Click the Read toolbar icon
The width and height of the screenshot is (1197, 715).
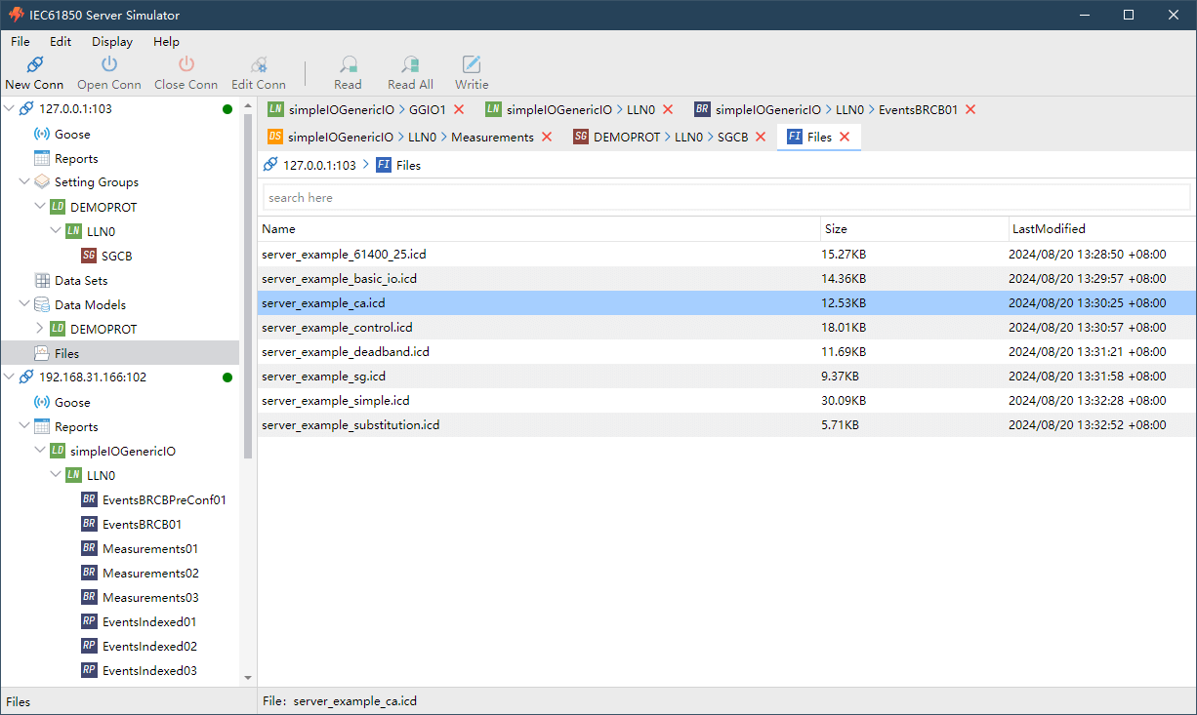348,64
